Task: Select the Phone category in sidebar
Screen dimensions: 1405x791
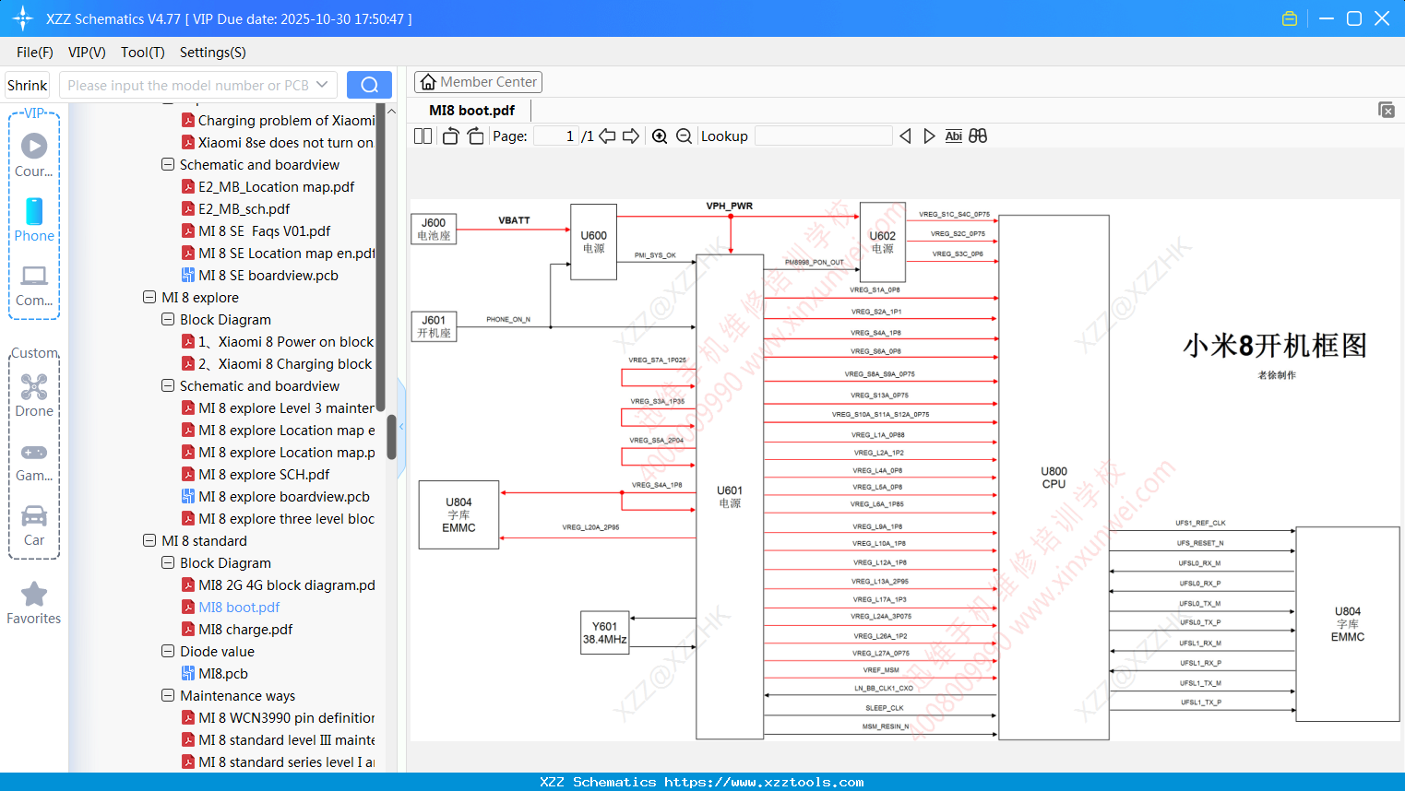Action: (34, 220)
